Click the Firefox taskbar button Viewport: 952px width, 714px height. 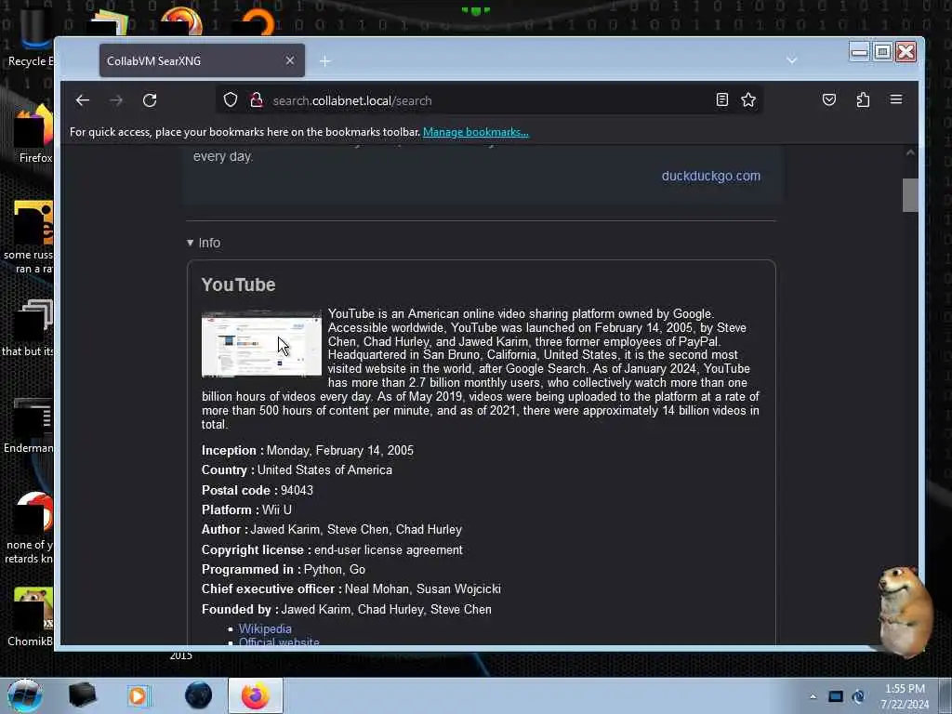click(x=256, y=695)
